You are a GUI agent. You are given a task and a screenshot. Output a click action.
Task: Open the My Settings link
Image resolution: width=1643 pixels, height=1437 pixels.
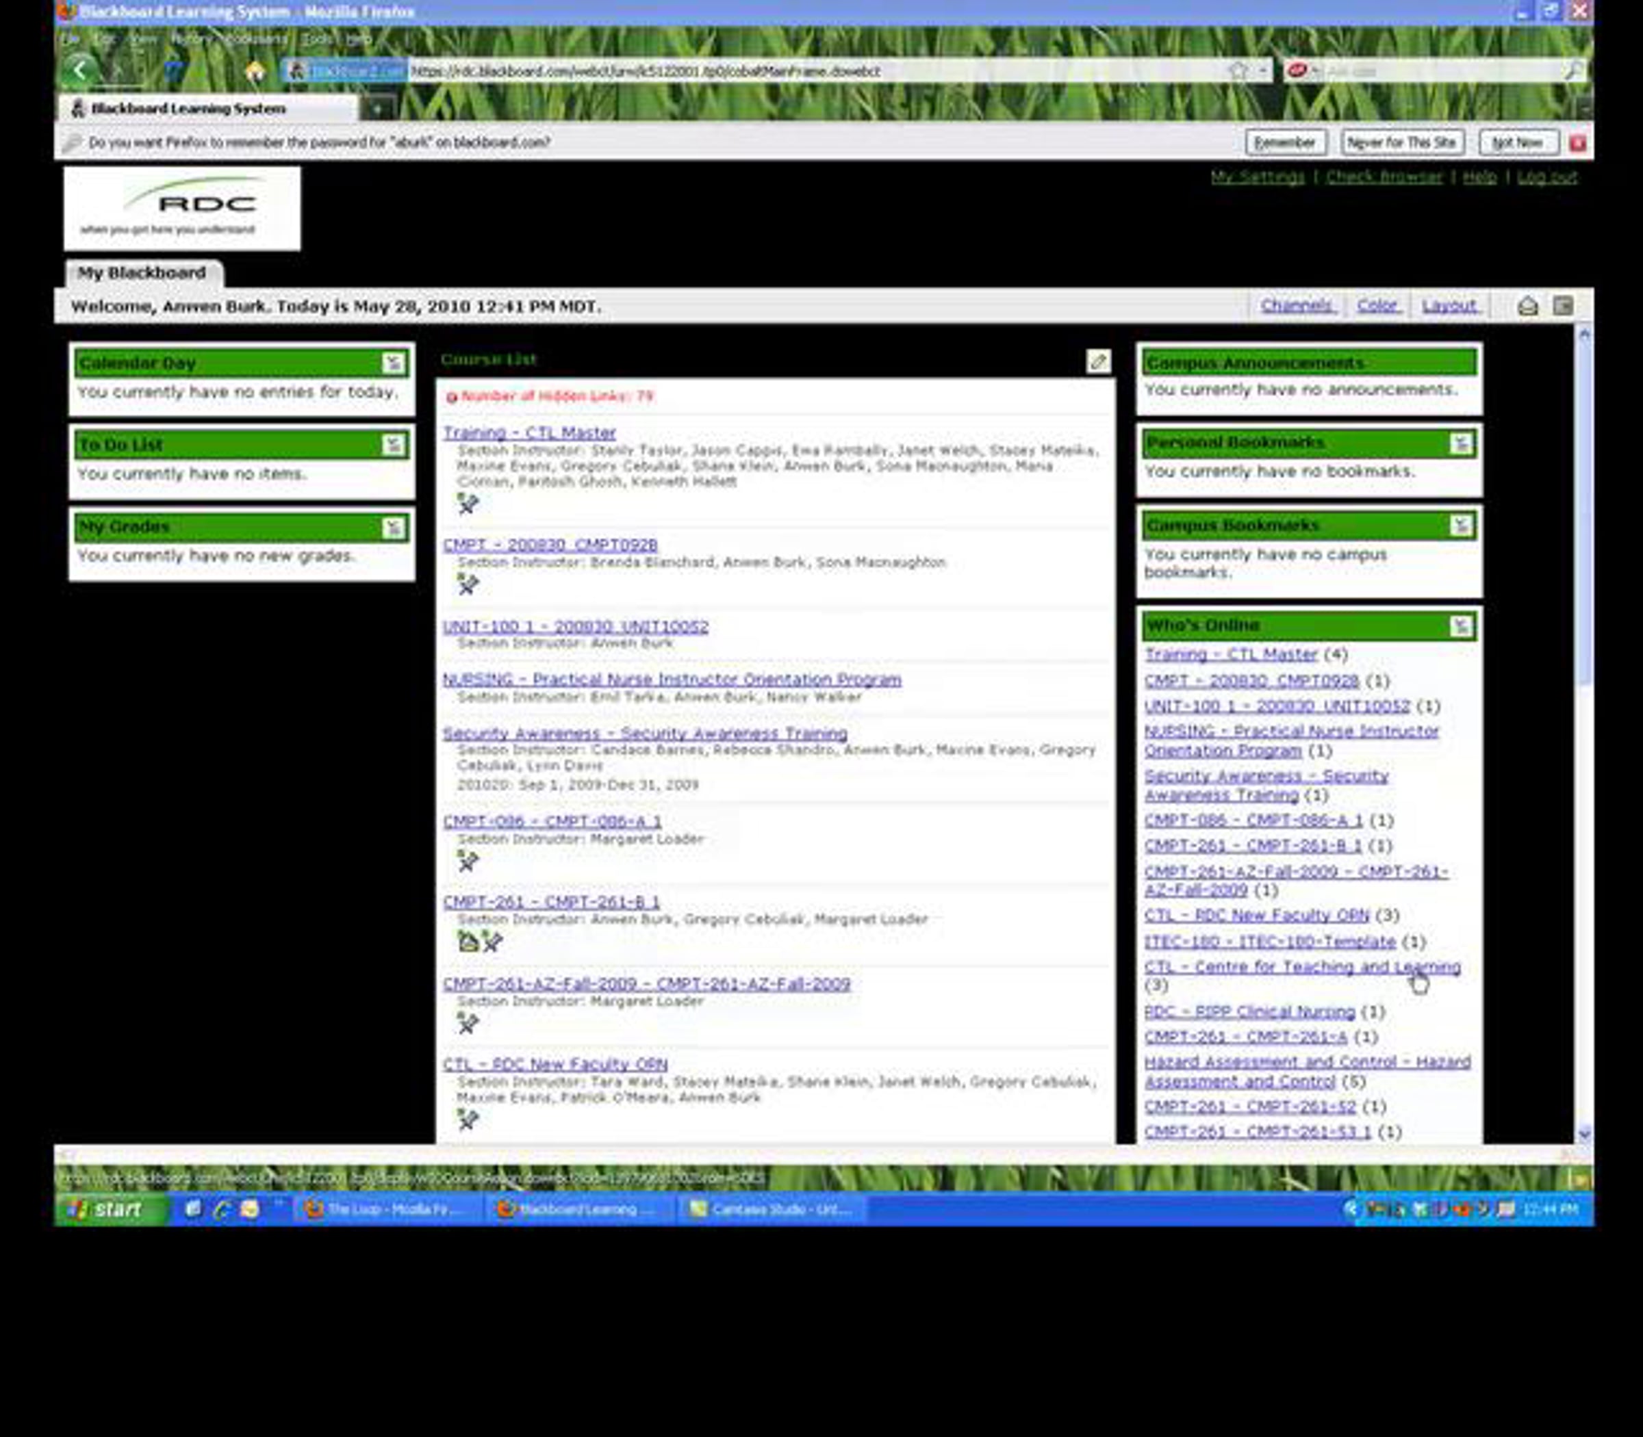click(1257, 177)
